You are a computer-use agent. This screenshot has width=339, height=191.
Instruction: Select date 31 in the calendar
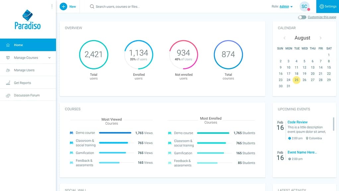[288, 86]
